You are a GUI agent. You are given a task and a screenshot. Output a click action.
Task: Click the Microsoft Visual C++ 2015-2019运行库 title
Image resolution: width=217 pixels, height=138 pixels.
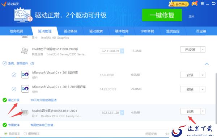click(59, 87)
